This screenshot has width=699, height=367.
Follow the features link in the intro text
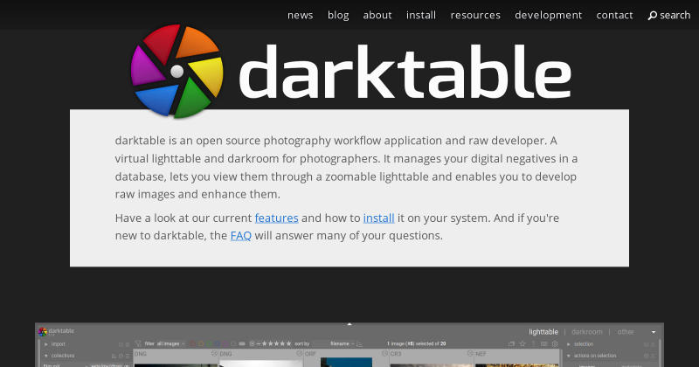[x=276, y=218]
